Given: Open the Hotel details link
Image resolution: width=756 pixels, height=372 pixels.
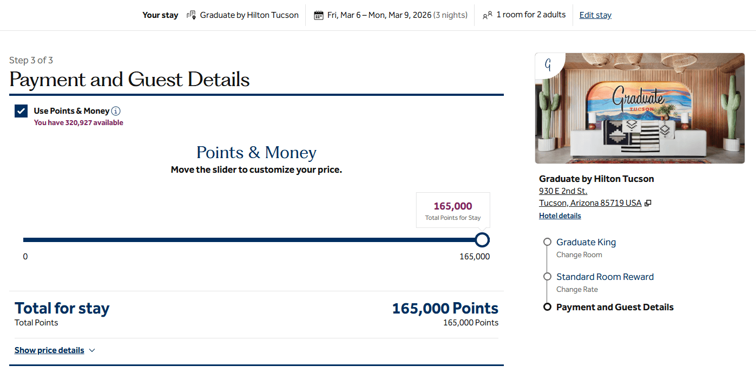Looking at the screenshot, I should point(560,216).
